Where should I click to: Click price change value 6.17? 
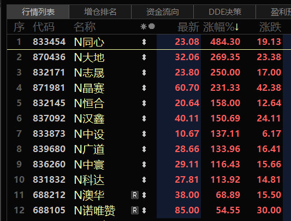[272, 133]
